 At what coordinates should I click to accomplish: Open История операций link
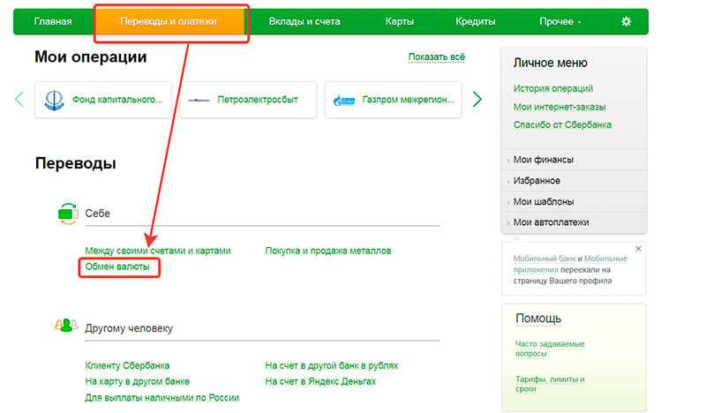[x=553, y=88]
